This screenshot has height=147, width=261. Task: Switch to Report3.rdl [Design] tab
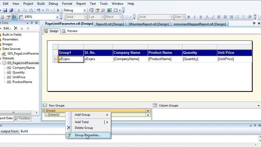(x=110, y=24)
